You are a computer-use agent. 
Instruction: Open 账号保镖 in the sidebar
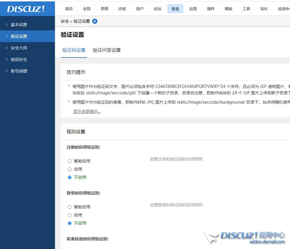pos(19,71)
